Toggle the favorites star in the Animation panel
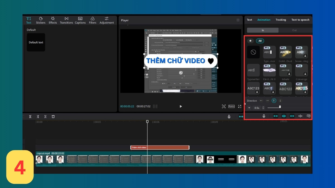The image size is (335, 188). tap(250, 41)
